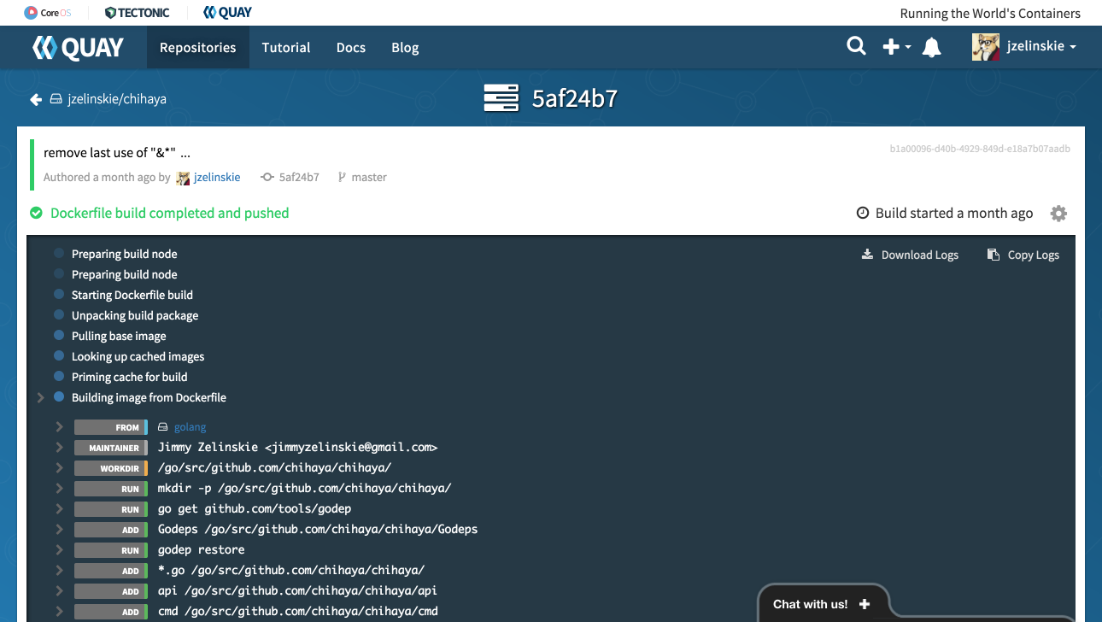This screenshot has width=1102, height=622.
Task: Click the FROM command badge
Action: [x=110, y=427]
